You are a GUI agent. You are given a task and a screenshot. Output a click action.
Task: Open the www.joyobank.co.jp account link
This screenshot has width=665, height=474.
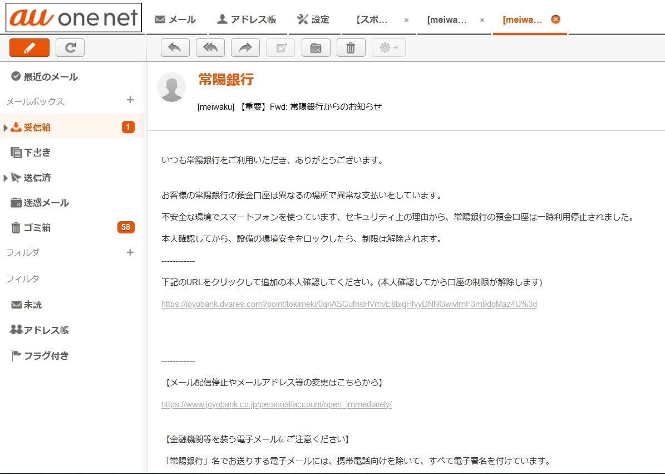tap(277, 404)
